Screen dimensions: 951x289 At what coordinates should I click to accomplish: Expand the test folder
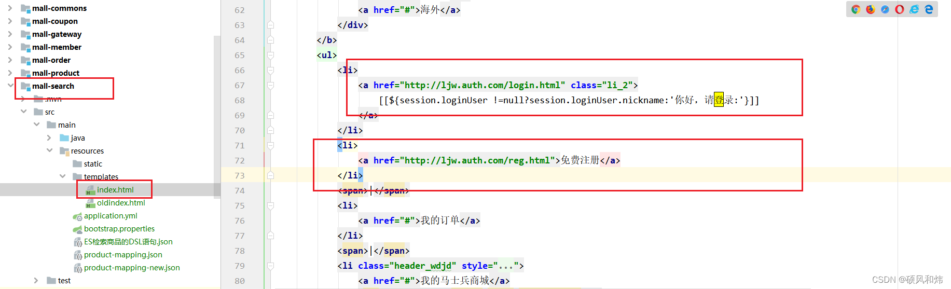[x=36, y=281]
